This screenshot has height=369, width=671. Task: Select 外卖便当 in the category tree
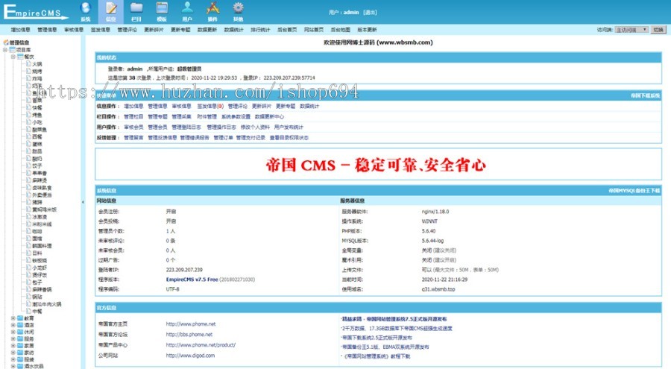(40, 194)
